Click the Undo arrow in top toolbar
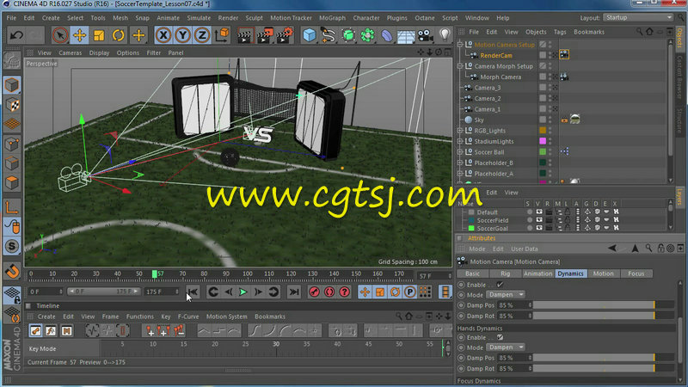The height and width of the screenshot is (387, 688). 16,34
